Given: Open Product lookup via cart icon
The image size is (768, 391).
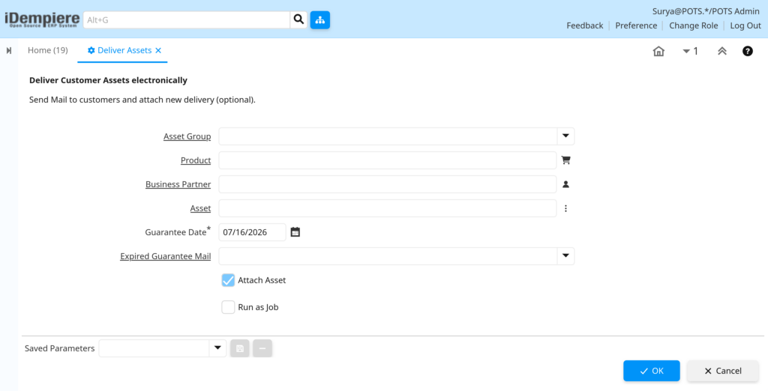Looking at the screenshot, I should pyautogui.click(x=565, y=160).
